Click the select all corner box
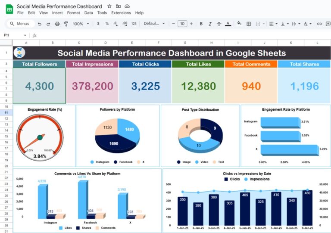The image size is (331, 233). pos(6,43)
